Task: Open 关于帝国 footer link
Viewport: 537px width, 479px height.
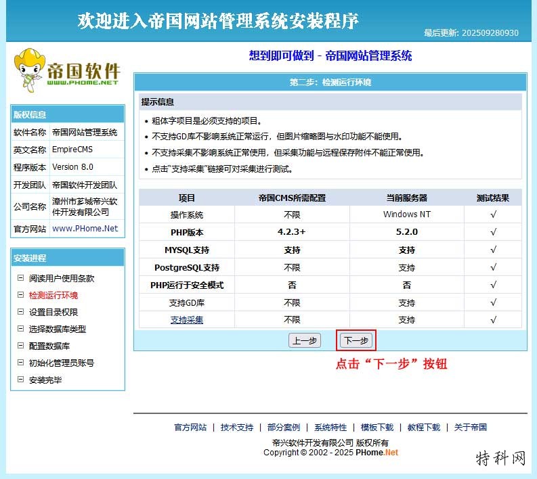Action: point(470,428)
